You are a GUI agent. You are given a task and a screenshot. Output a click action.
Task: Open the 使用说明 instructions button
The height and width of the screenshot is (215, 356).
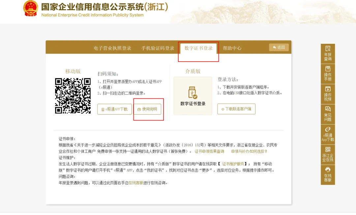pyautogui.click(x=148, y=109)
